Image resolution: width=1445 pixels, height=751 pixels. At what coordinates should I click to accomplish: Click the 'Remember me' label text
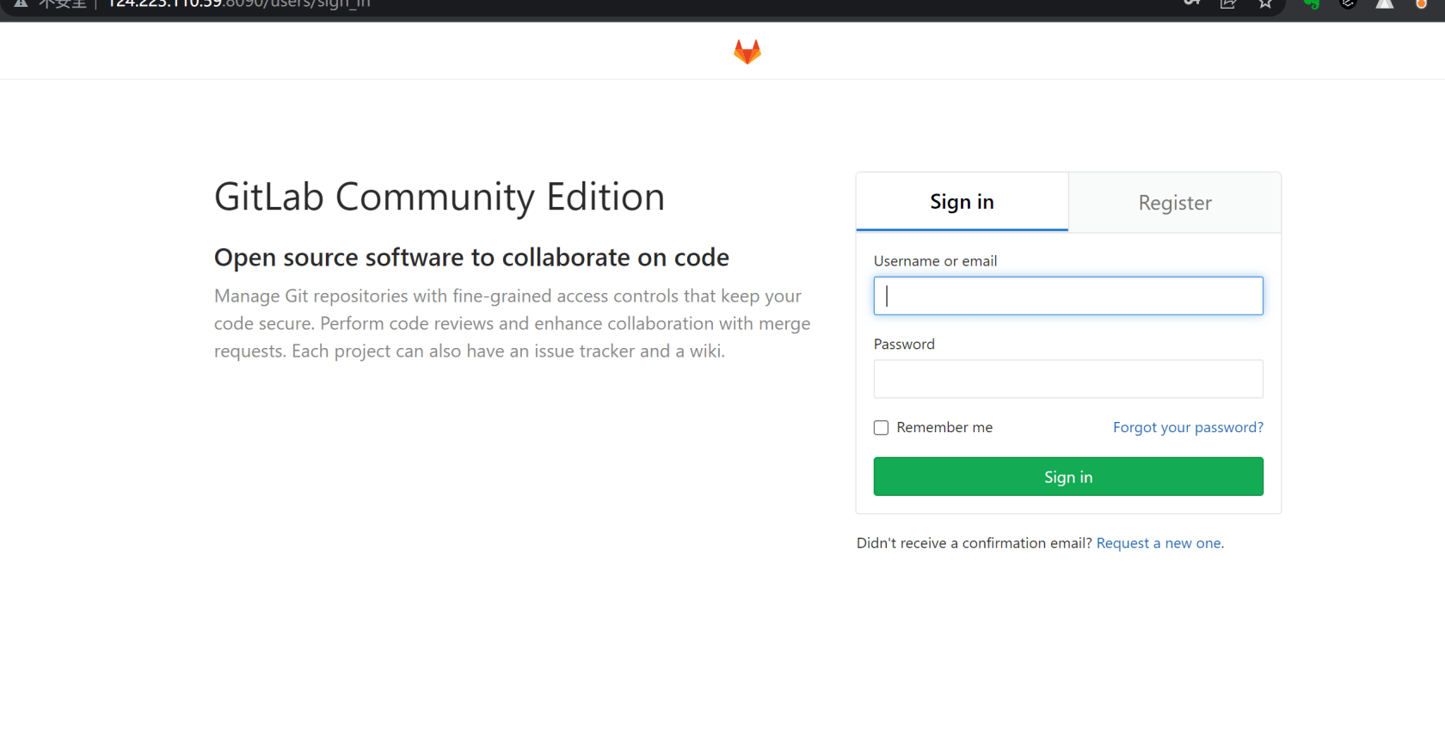click(944, 427)
